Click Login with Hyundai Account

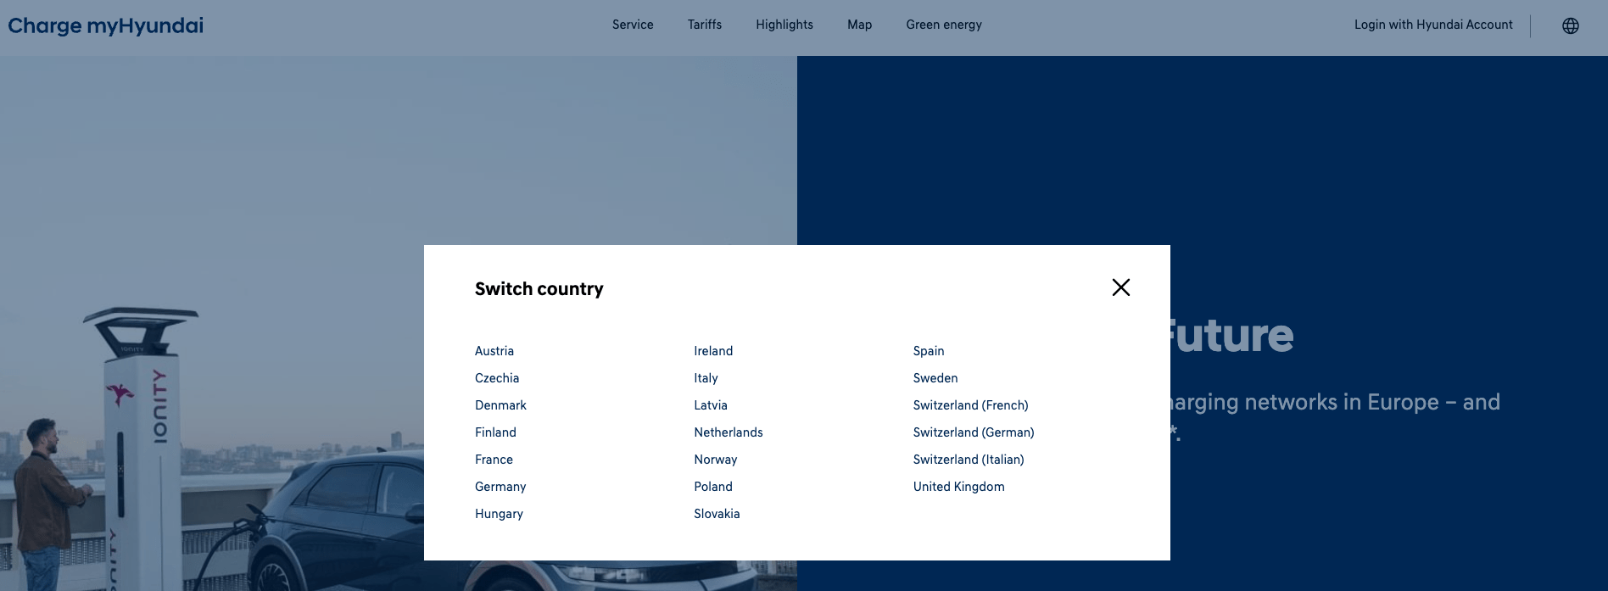[x=1432, y=25]
